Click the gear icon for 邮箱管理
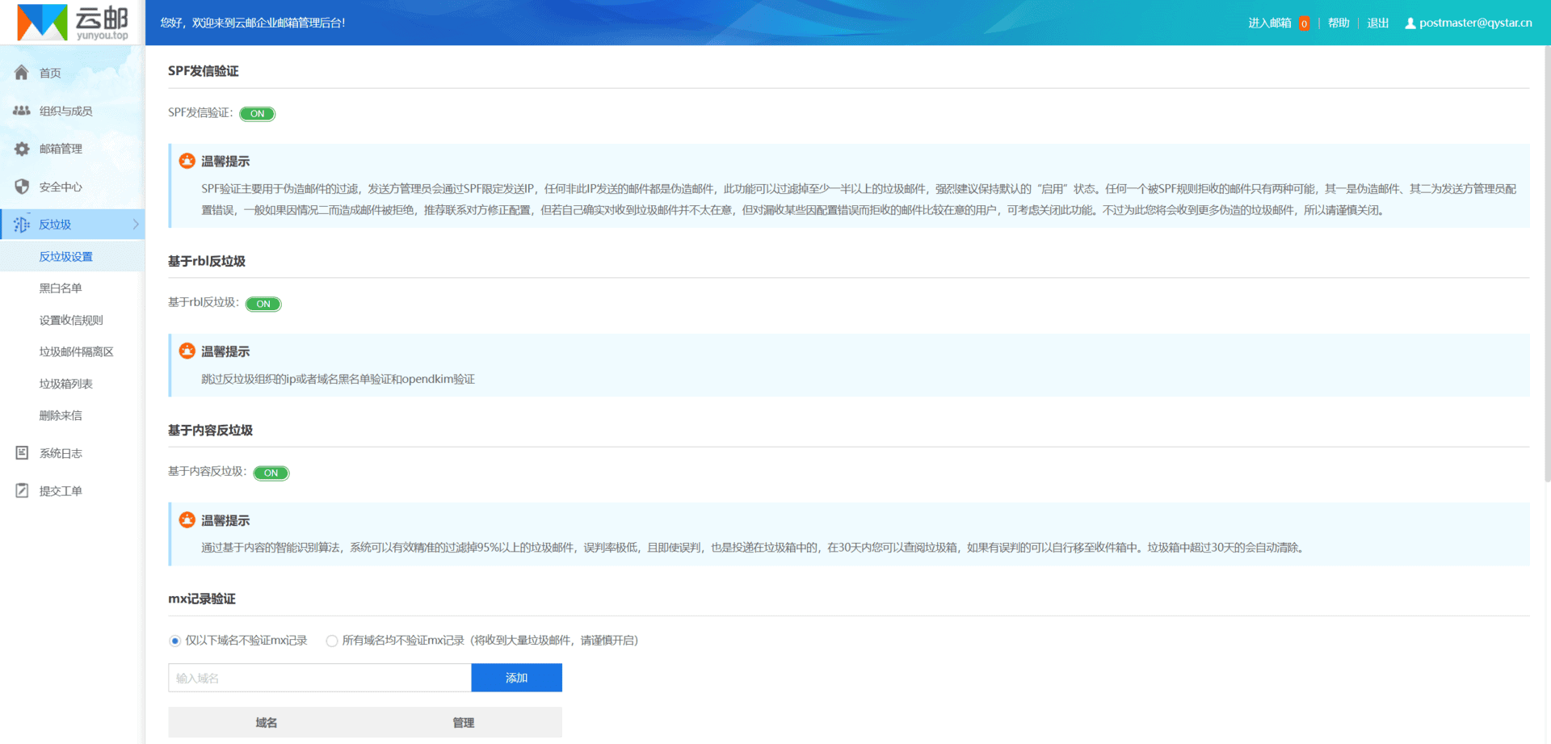 click(x=22, y=149)
